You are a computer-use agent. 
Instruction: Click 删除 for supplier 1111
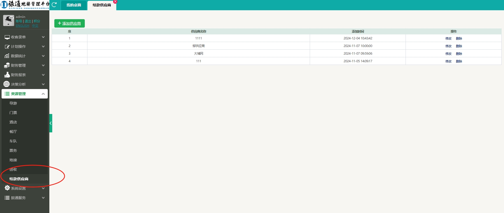(x=459, y=39)
